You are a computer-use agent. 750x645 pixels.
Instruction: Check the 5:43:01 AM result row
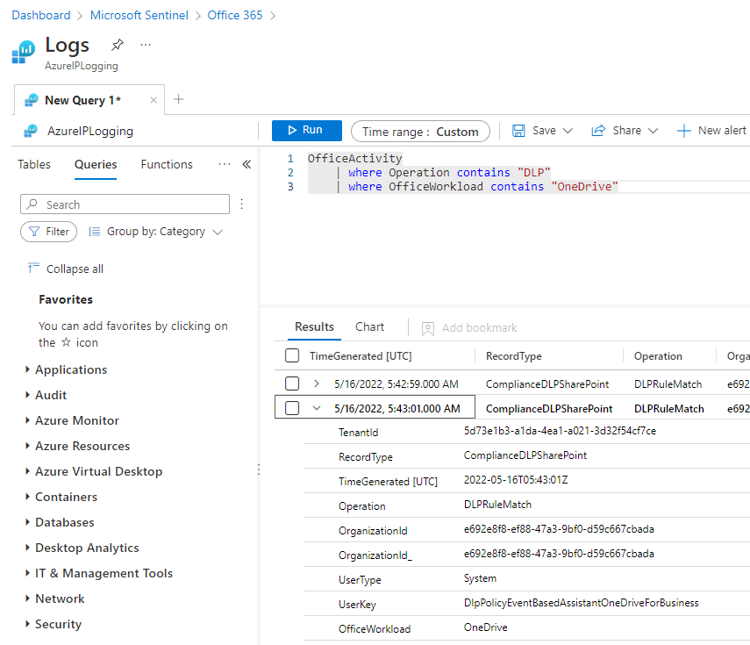point(292,408)
